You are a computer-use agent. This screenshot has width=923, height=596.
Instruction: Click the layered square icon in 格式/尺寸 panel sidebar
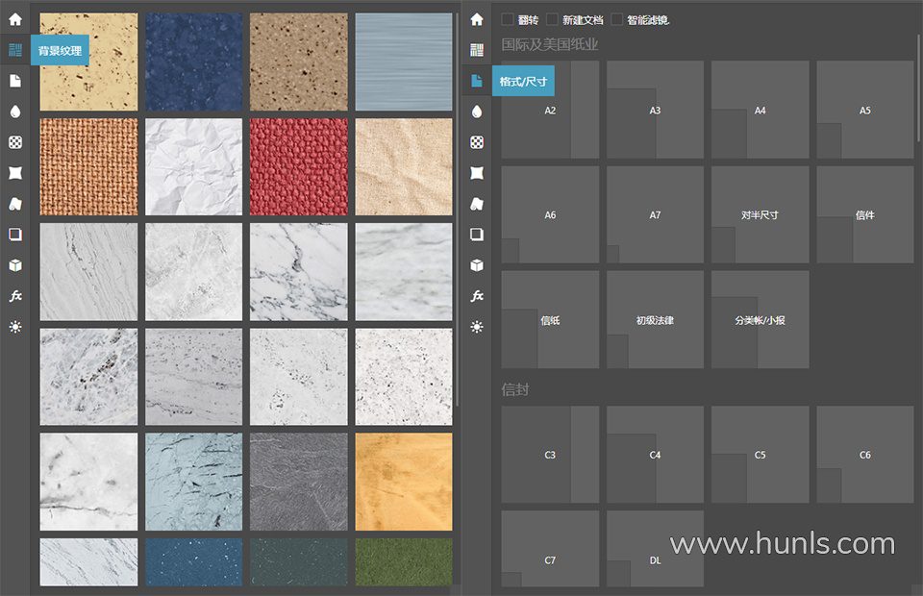click(477, 235)
